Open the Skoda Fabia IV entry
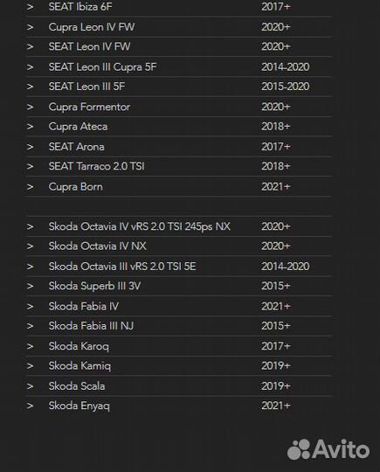The image size is (380, 472). [x=84, y=307]
